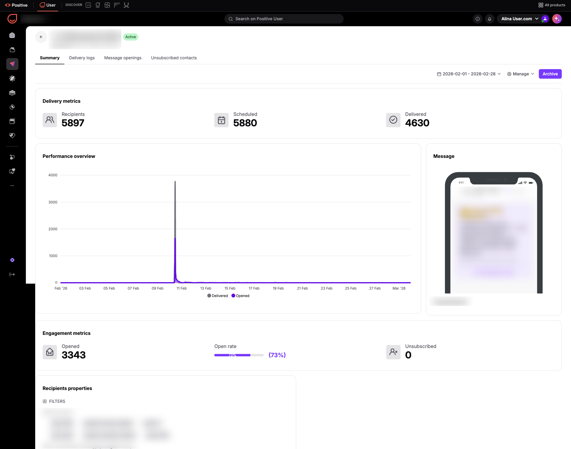Open the stacked layers icon in the sidebar
This screenshot has width=571, height=449.
coord(12,93)
